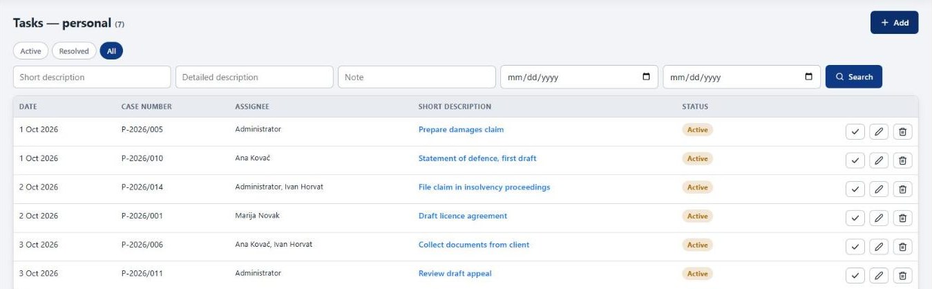Delete 'Statement of defence, first draft' task

pyautogui.click(x=902, y=160)
